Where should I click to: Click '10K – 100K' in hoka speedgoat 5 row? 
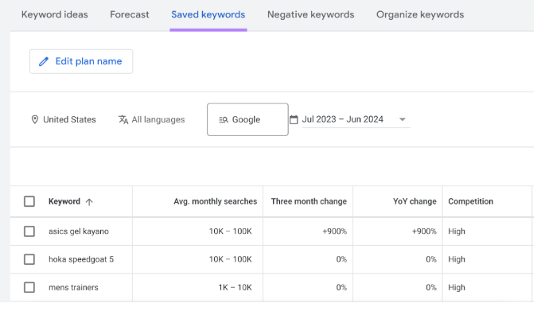coord(231,259)
